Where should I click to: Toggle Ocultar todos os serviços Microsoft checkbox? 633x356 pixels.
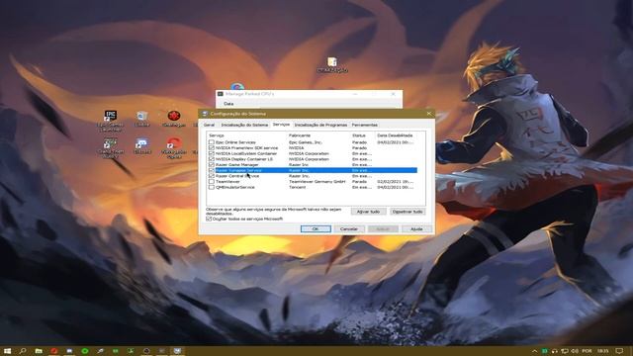pyautogui.click(x=209, y=219)
